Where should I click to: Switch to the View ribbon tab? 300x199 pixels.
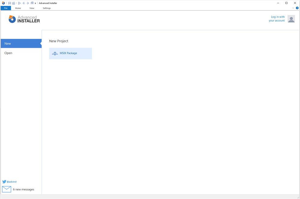click(x=32, y=8)
